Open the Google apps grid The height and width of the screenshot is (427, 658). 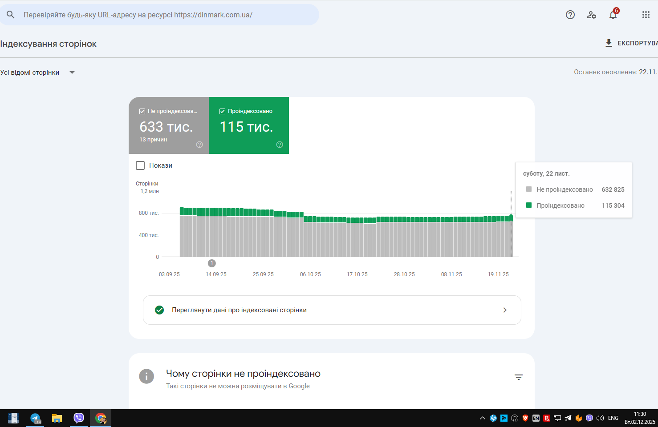click(646, 15)
